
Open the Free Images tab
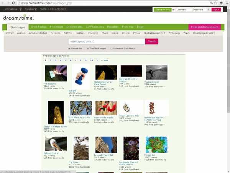(56, 27)
